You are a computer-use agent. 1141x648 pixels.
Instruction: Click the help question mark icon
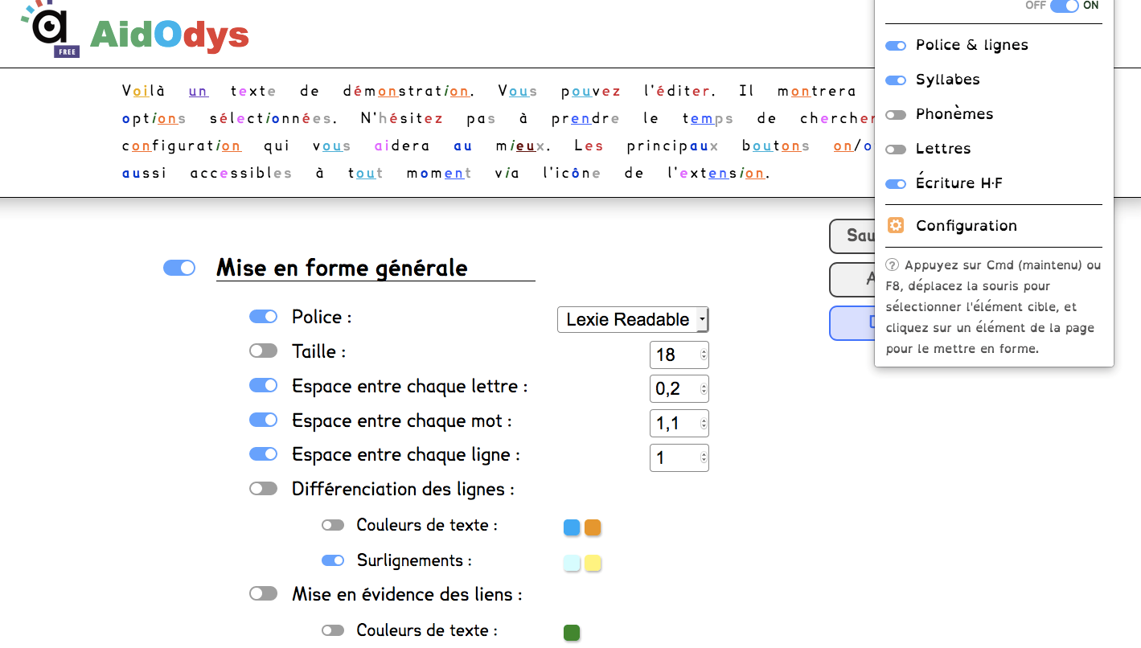pos(893,265)
